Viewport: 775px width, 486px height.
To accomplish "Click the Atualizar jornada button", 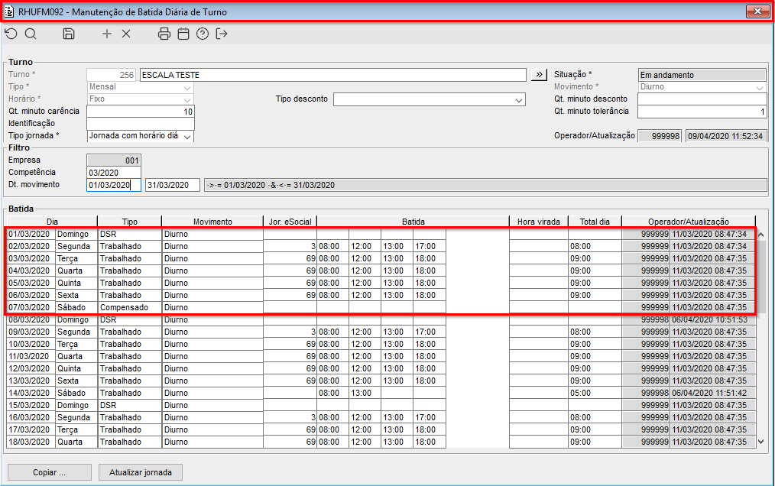I will coord(141,472).
